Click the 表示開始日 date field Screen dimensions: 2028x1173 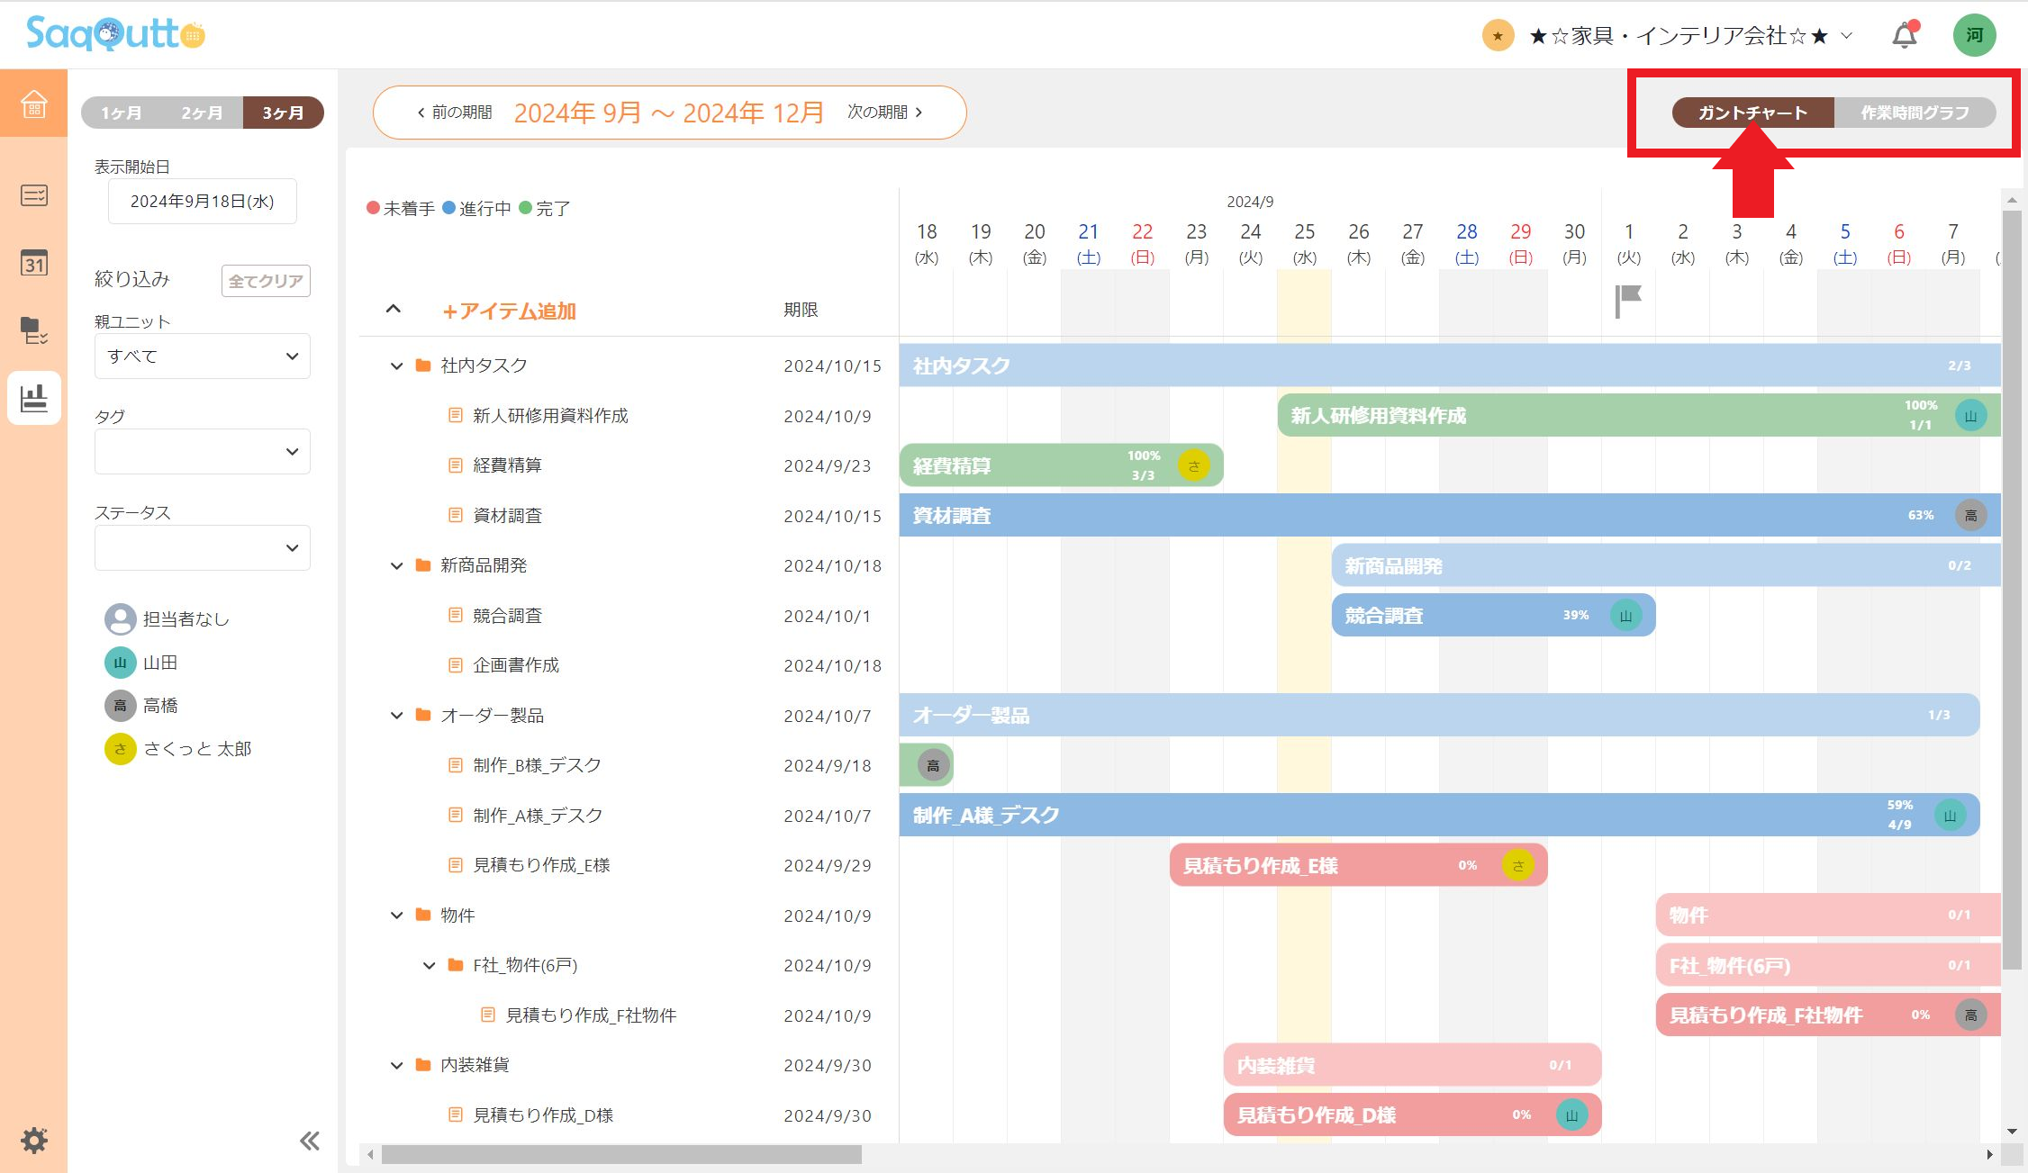click(x=202, y=202)
